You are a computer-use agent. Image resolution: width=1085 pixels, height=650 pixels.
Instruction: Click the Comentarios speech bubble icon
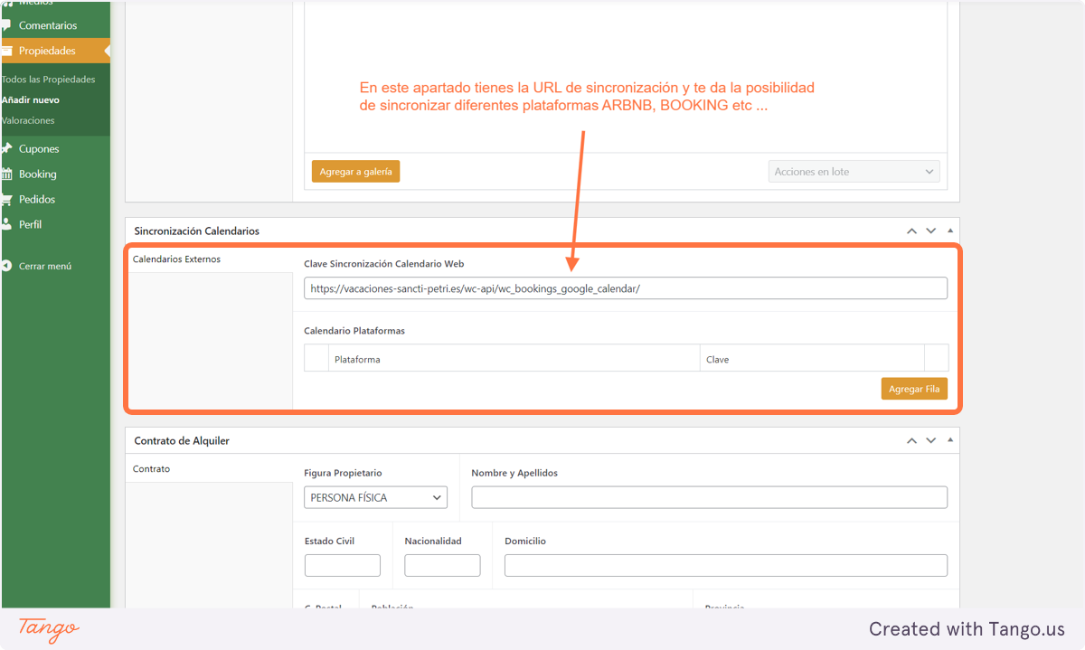(6, 25)
